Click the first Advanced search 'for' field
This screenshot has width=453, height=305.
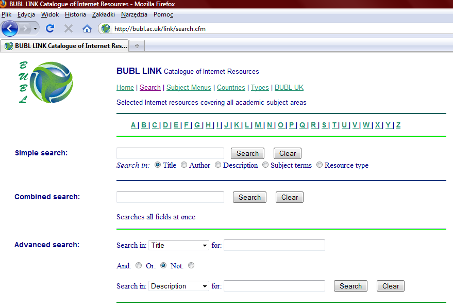[275, 245]
